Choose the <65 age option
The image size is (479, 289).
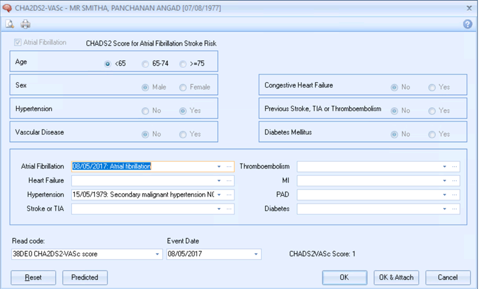click(x=108, y=63)
